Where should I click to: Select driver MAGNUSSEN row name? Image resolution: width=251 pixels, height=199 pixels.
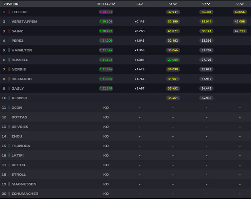coord(24,184)
